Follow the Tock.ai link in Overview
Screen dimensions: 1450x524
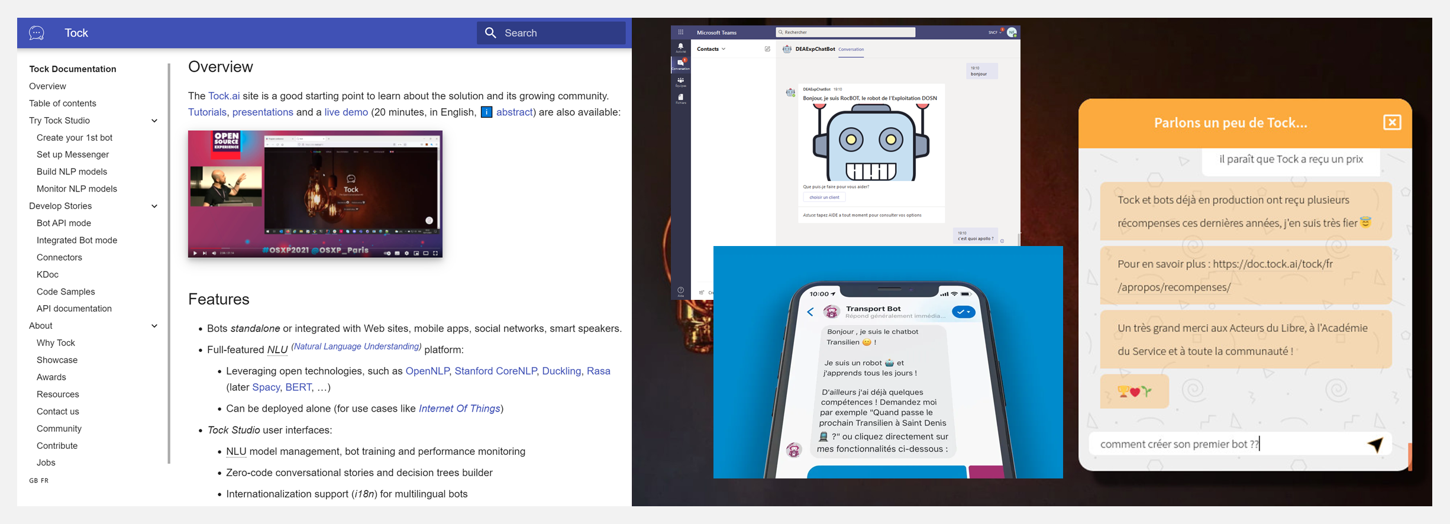point(224,96)
